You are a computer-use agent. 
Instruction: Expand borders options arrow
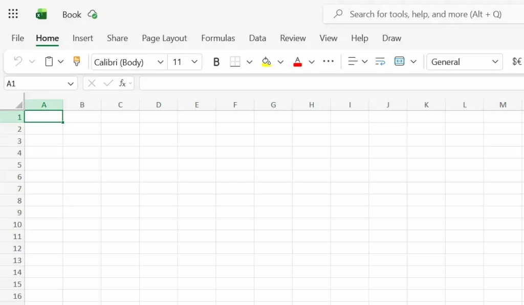249,62
